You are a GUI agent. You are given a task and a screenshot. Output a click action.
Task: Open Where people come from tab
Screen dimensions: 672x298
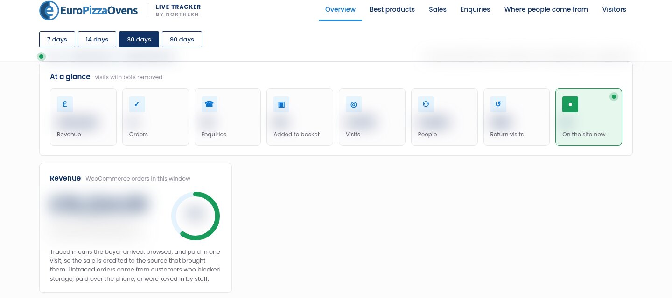pyautogui.click(x=546, y=9)
